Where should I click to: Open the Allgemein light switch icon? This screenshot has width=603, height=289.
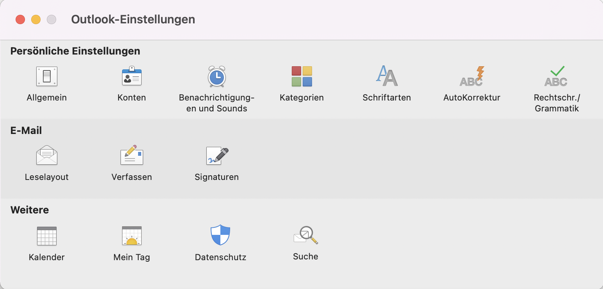pos(47,76)
